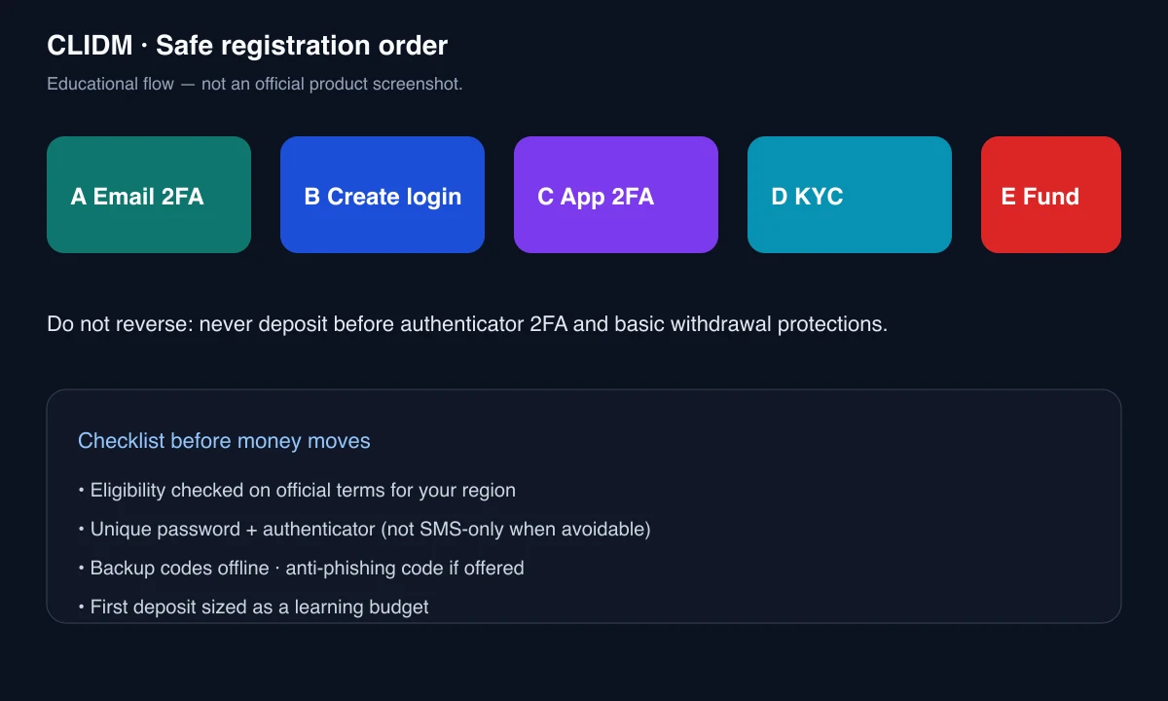Viewport: 1168px width, 701px height.
Task: Click the CLIDM Safe registration order heading
Action: (x=247, y=46)
